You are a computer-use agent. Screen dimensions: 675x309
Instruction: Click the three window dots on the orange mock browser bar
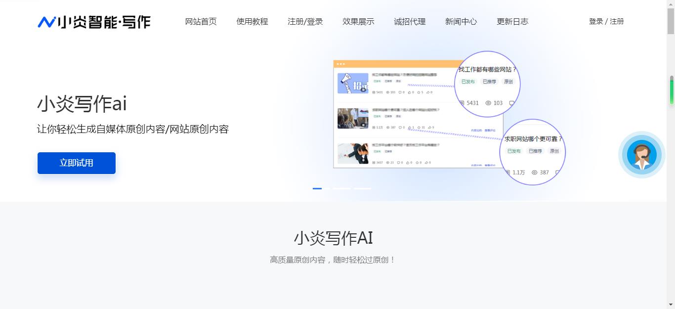tap(340, 63)
